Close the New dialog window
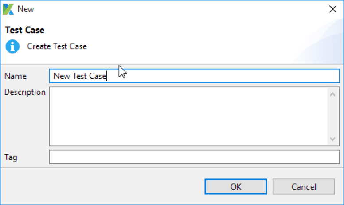This screenshot has height=205, width=344. pyautogui.click(x=332, y=9)
